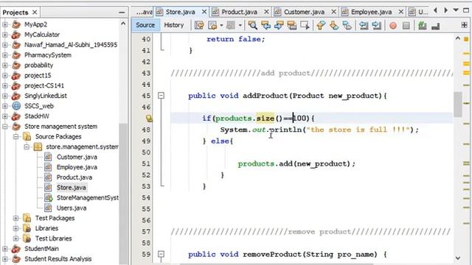Start Macro Recording red circle icon
Screen dimensions: 472x265
[393, 26]
